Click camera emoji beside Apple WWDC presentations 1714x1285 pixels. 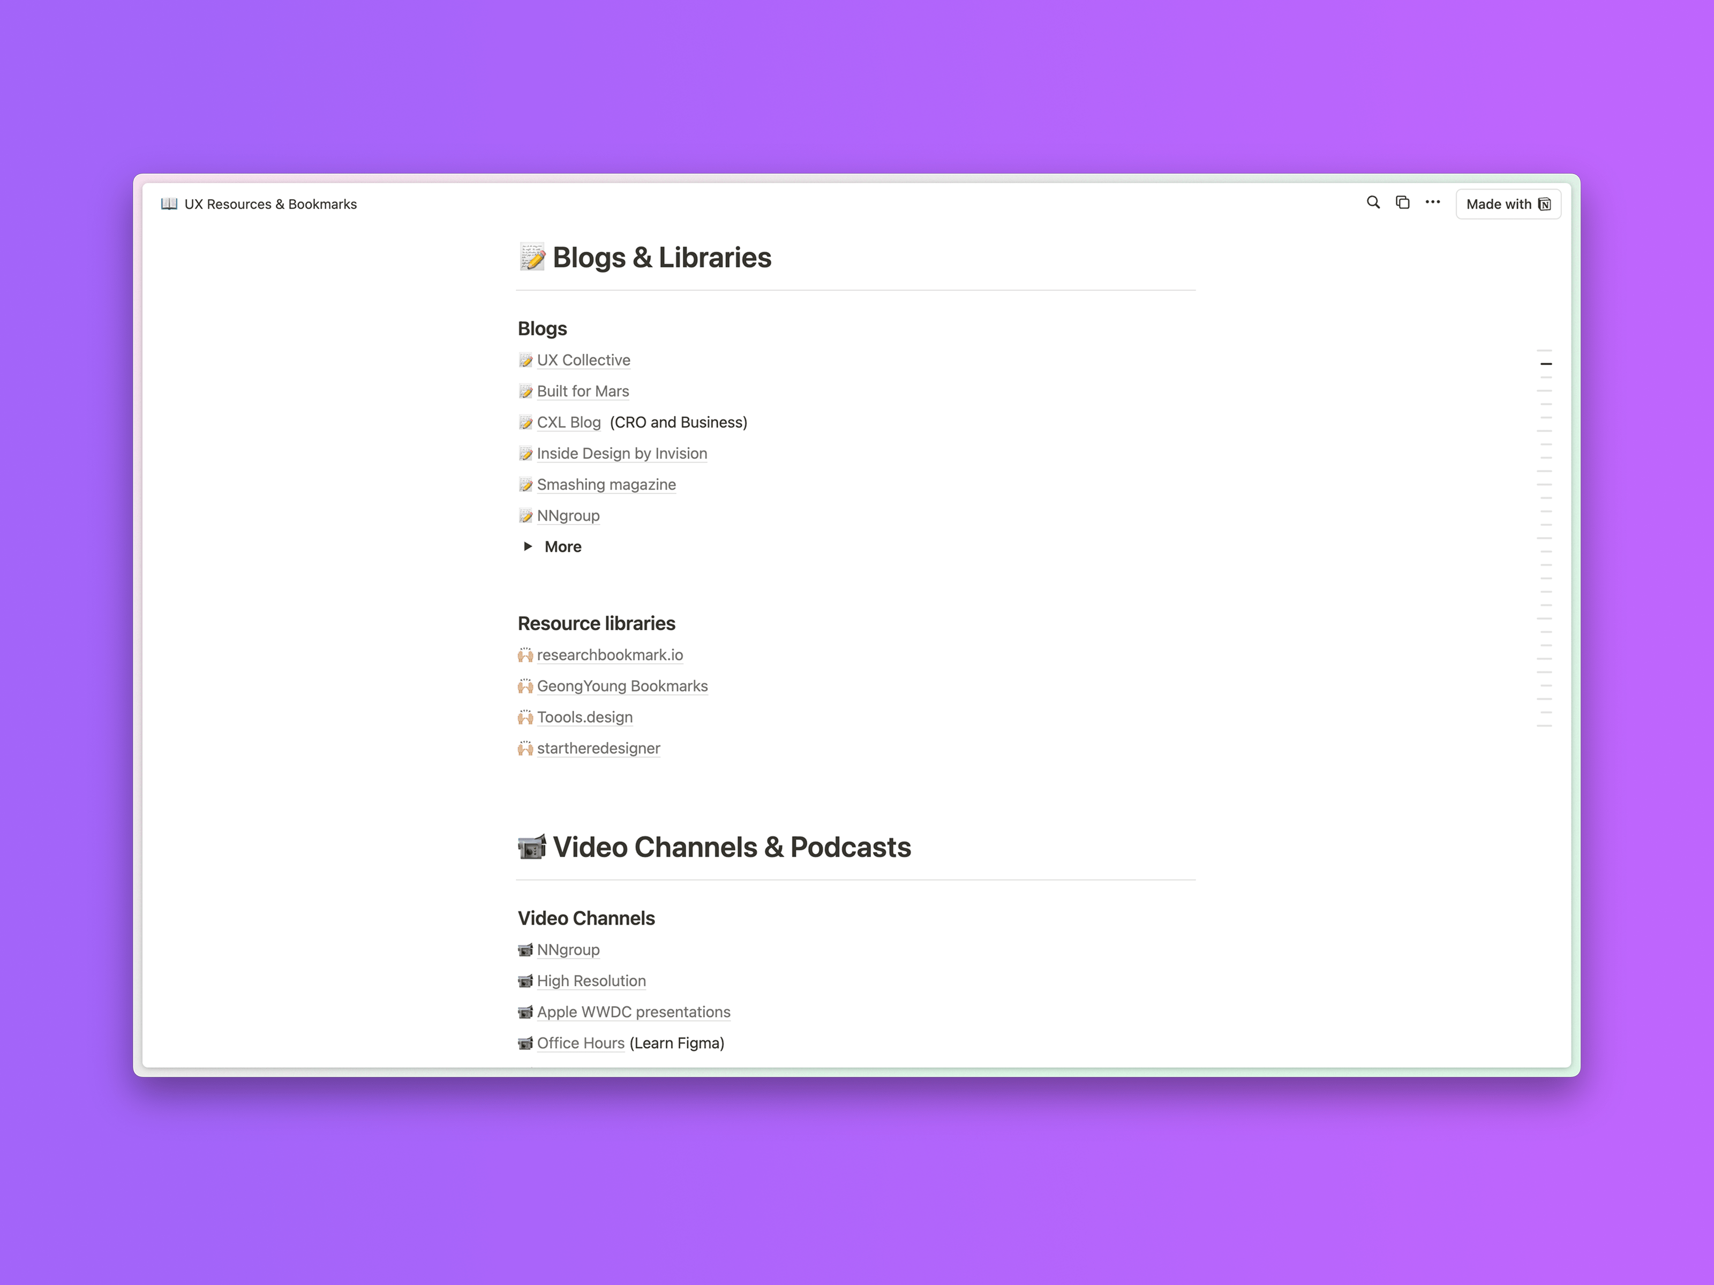[x=525, y=1011]
